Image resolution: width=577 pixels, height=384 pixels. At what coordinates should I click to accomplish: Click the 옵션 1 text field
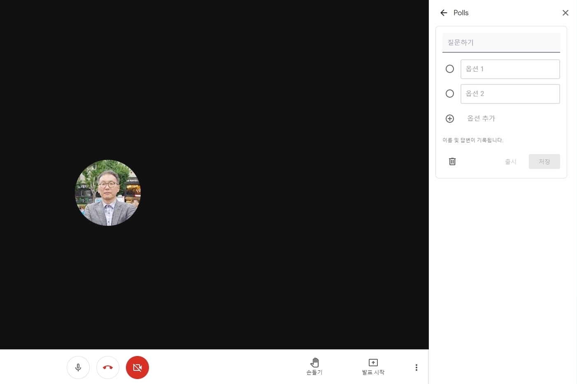(x=510, y=69)
